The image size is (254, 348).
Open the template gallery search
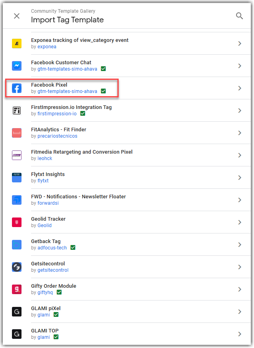coord(239,16)
